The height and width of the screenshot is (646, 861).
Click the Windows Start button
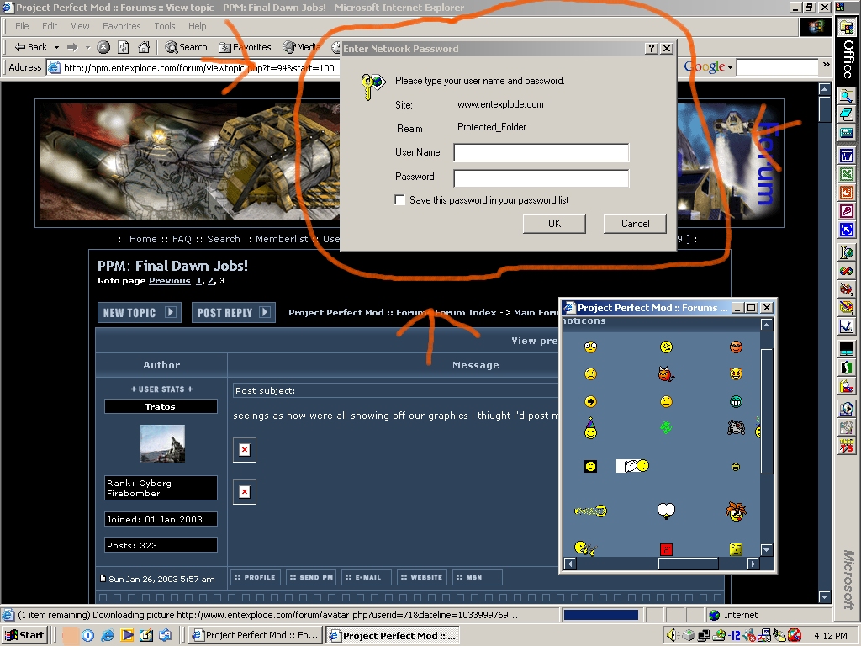(24, 635)
